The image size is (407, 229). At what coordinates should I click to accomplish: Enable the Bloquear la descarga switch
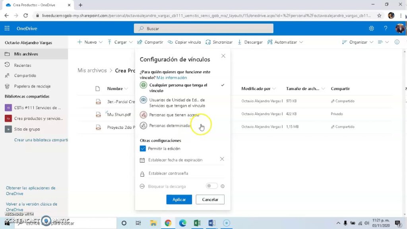click(211, 186)
